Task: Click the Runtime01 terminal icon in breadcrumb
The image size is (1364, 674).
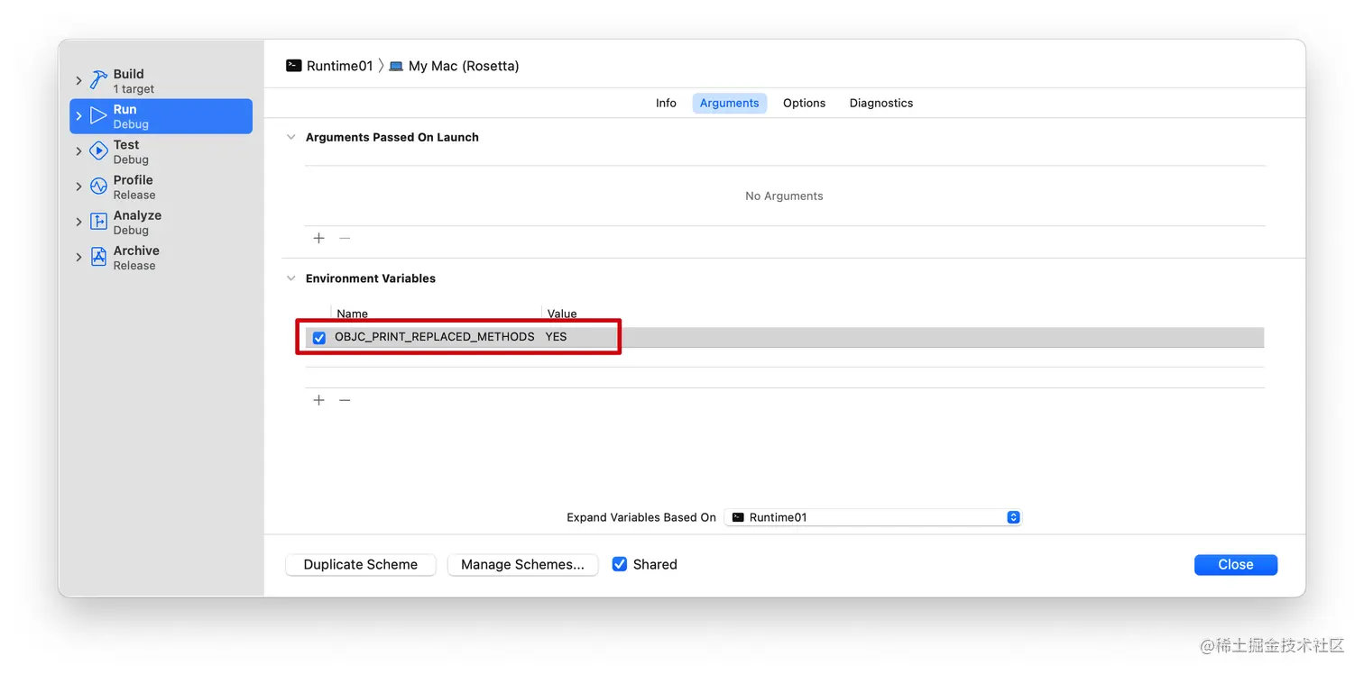Action: [x=293, y=66]
